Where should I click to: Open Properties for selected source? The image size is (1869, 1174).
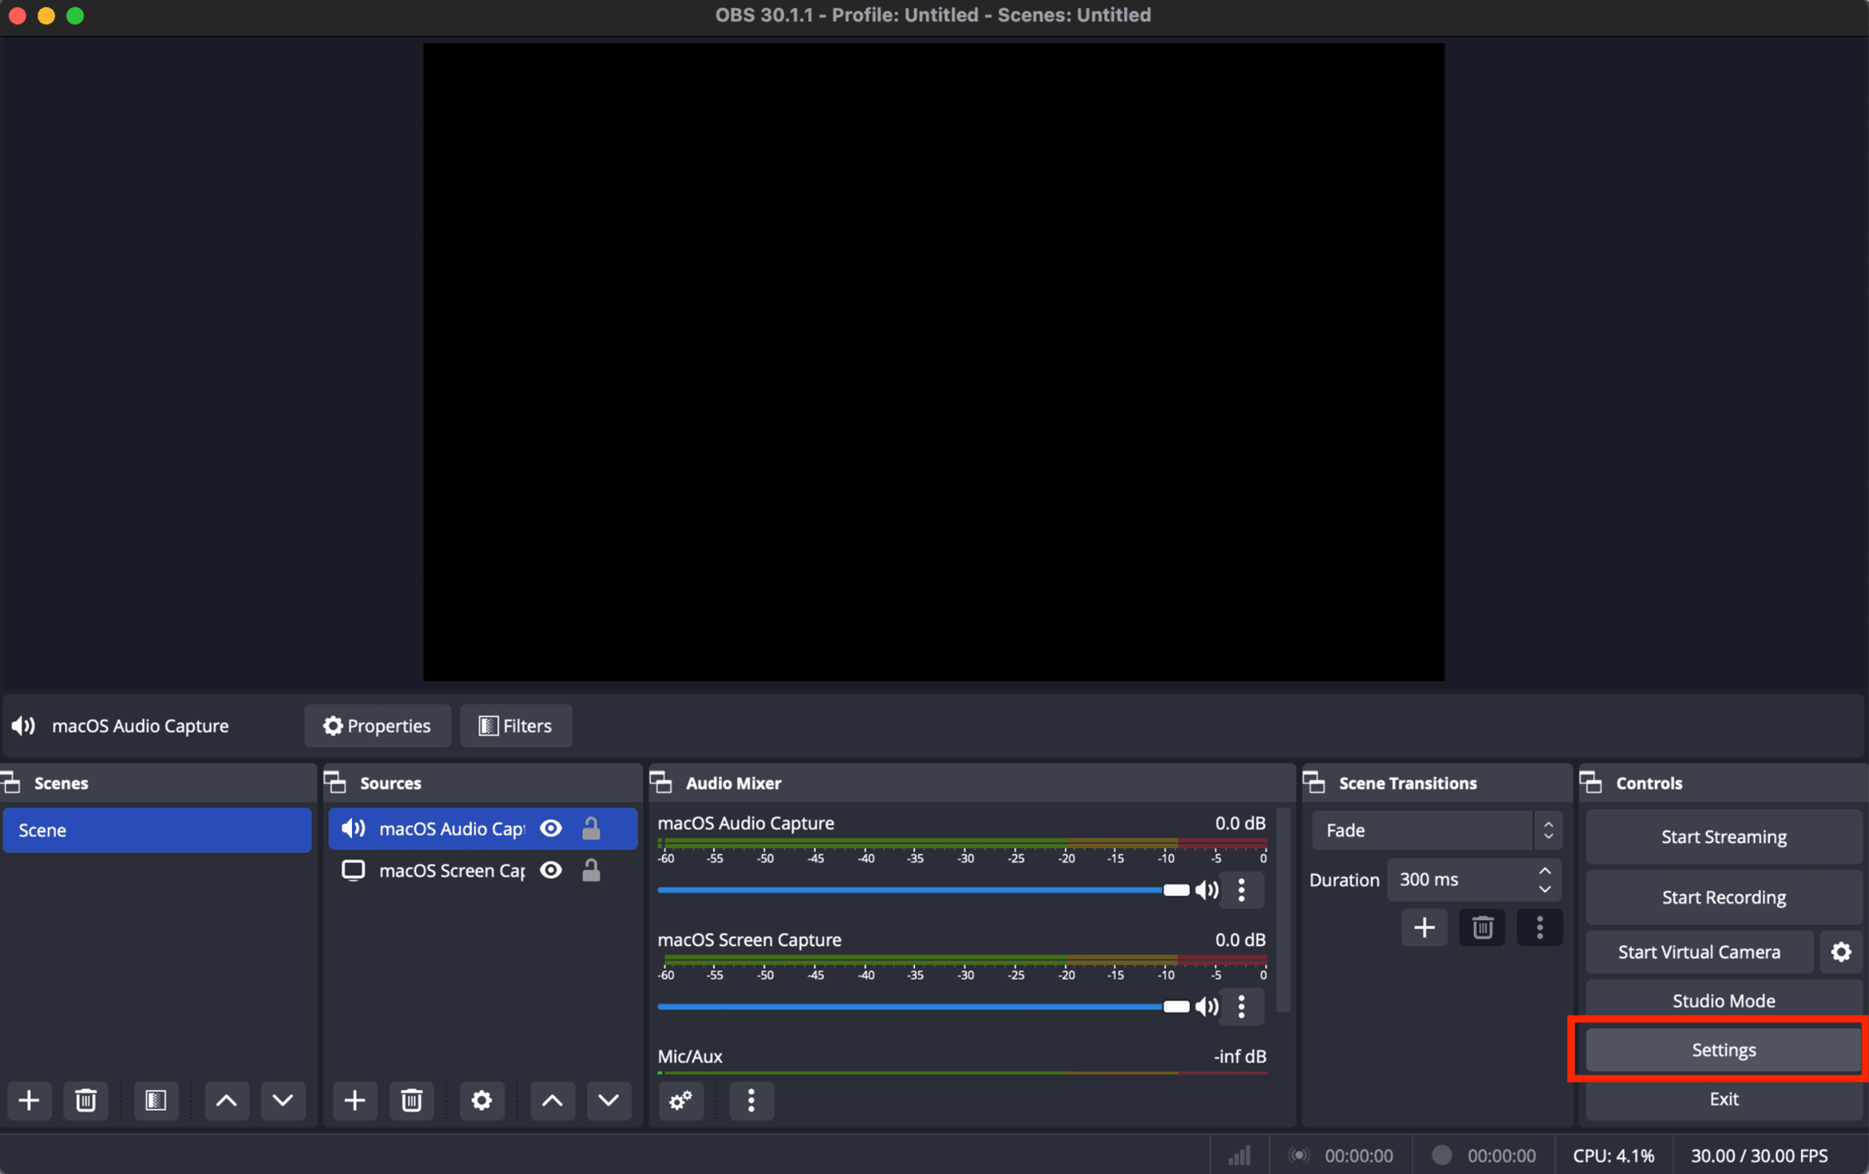point(377,725)
